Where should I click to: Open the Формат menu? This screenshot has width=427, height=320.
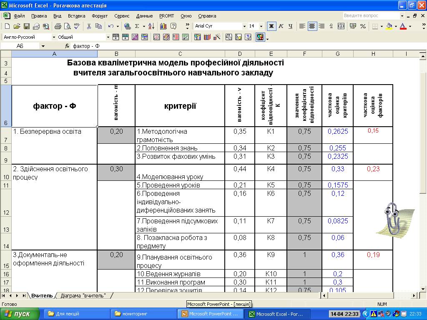100,16
